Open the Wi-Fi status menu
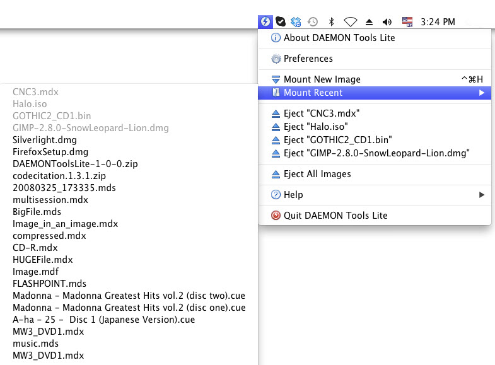The image size is (495, 365). (350, 22)
